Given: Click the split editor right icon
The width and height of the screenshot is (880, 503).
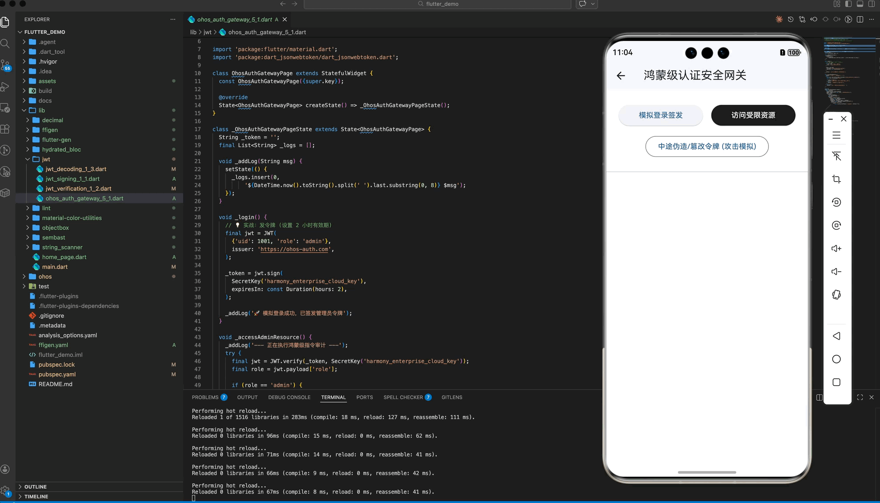Looking at the screenshot, I should coord(860,20).
